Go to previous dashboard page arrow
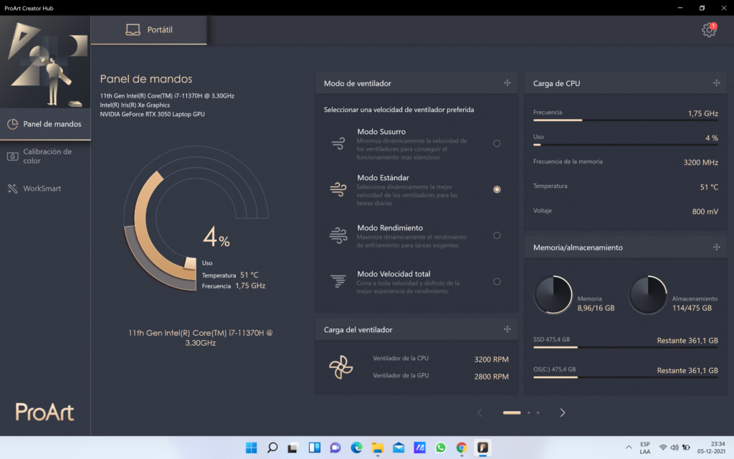The image size is (734, 459). pos(480,412)
